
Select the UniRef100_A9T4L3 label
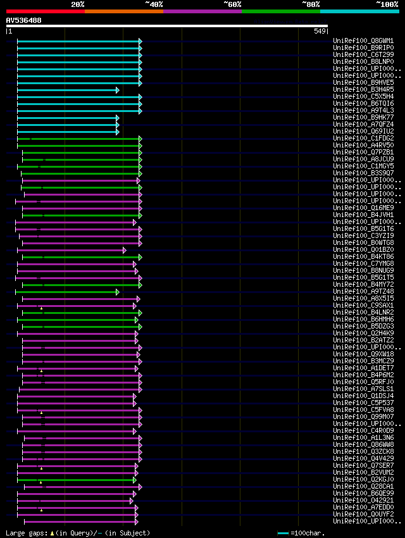coord(363,111)
